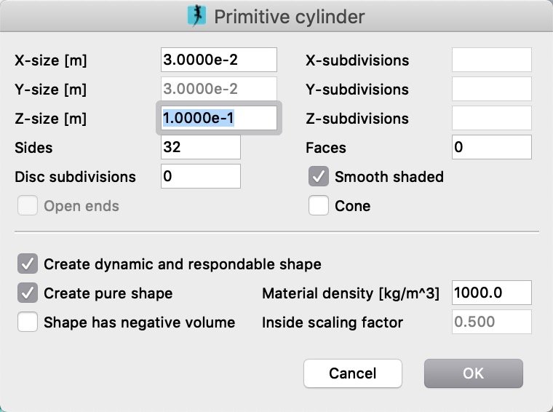The height and width of the screenshot is (412, 553).
Task: Click the Cancel button
Action: click(353, 373)
